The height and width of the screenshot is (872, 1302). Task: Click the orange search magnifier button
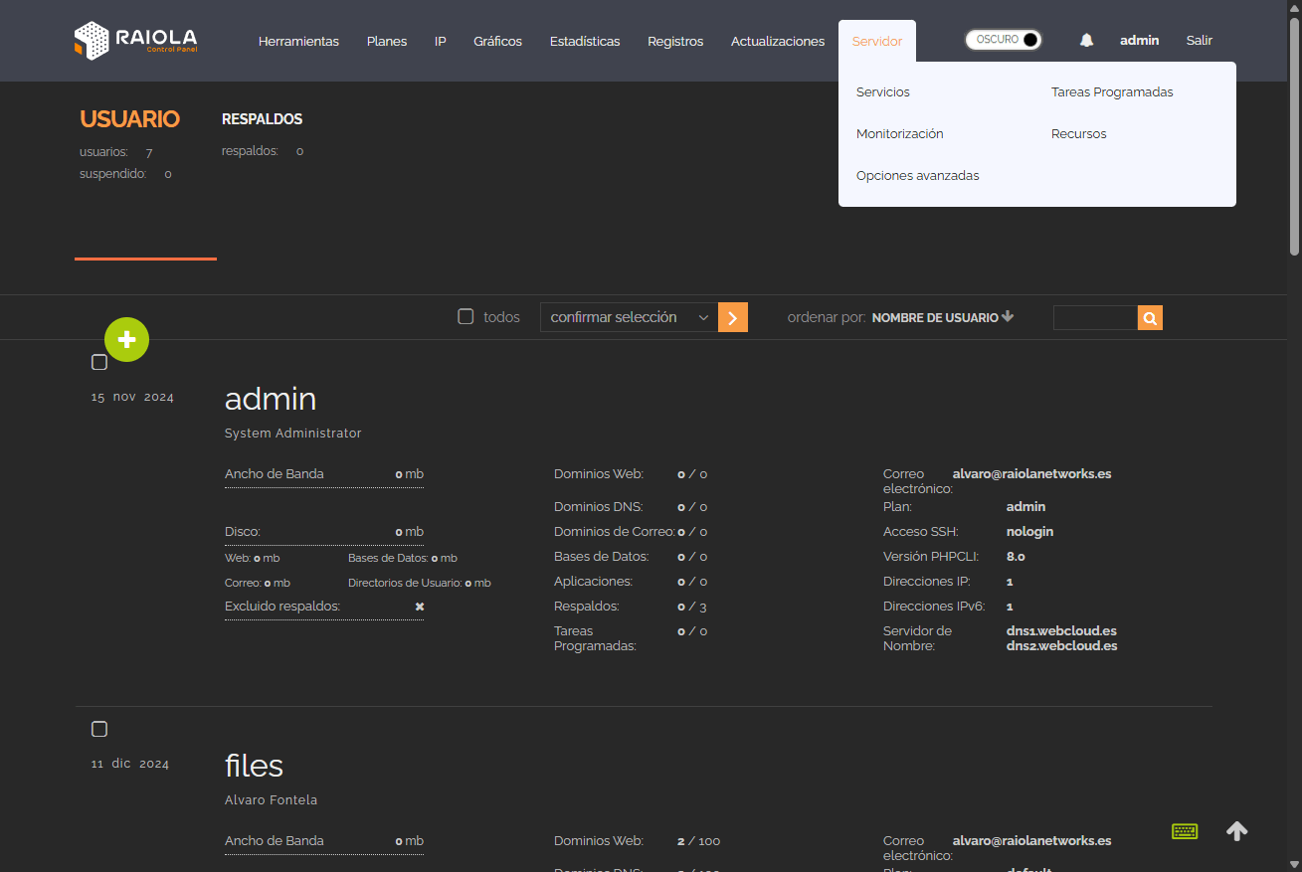[x=1150, y=318]
